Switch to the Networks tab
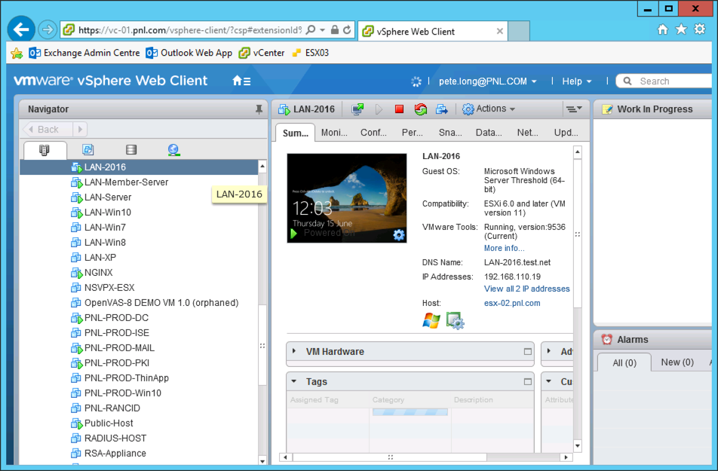Viewport: 718px width, 471px height. pyautogui.click(x=527, y=133)
